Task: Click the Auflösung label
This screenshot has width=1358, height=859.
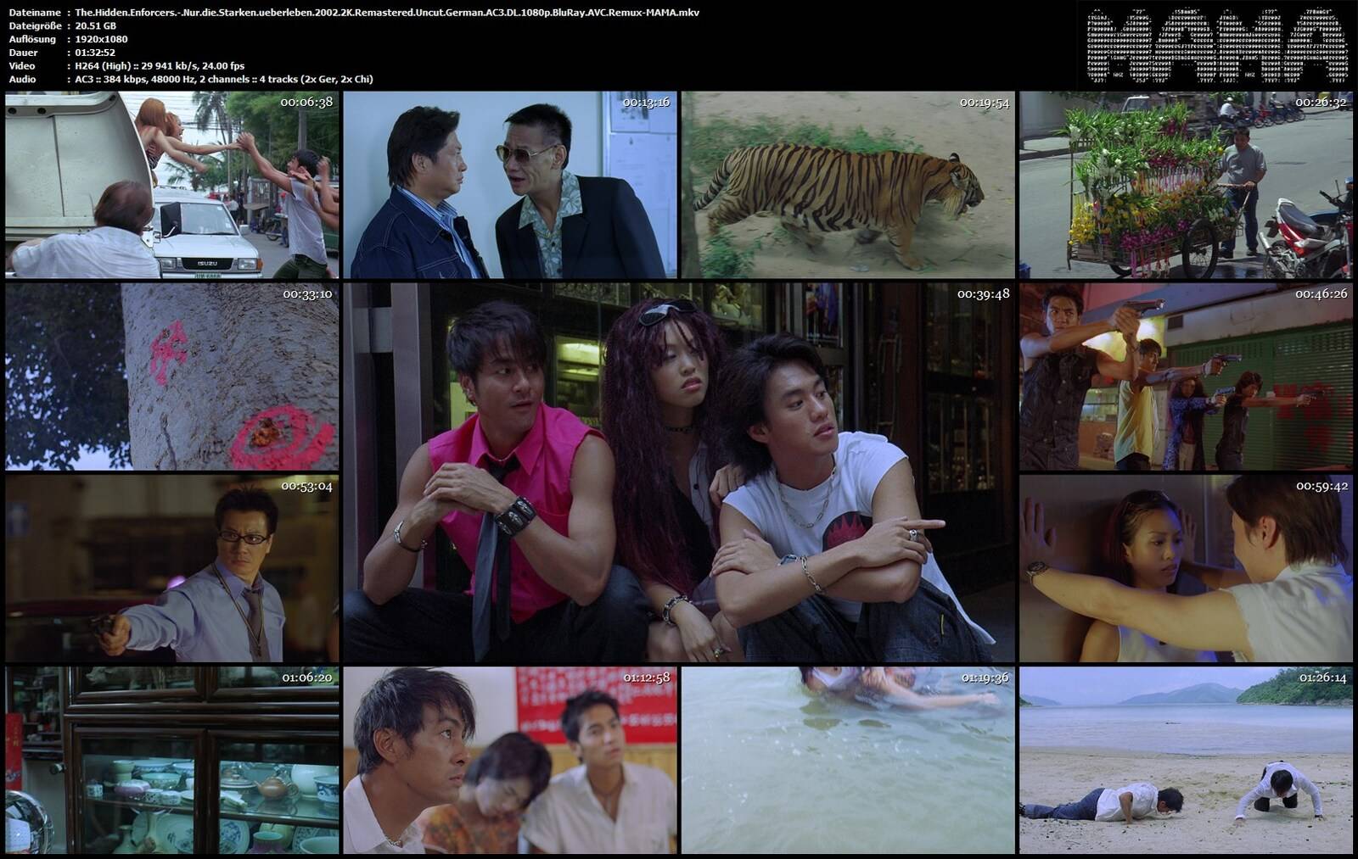Action: 32,39
